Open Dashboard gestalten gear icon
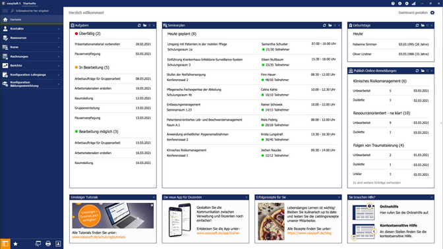This screenshot has height=249, width=443. tap(432, 13)
